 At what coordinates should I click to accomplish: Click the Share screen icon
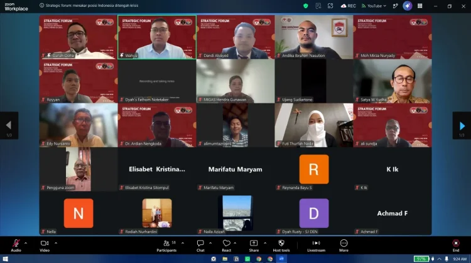pos(254,243)
